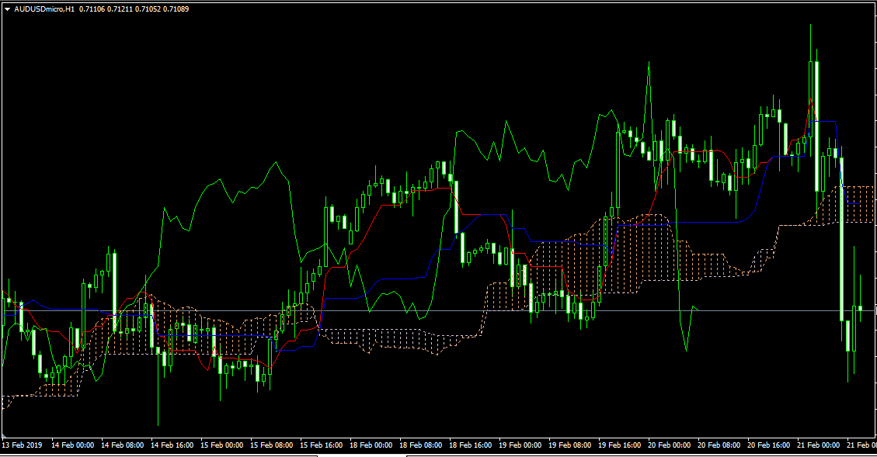The height and width of the screenshot is (457, 877).
Task: Select the 21 Feb 00:00 time axis label
Action: (818, 445)
